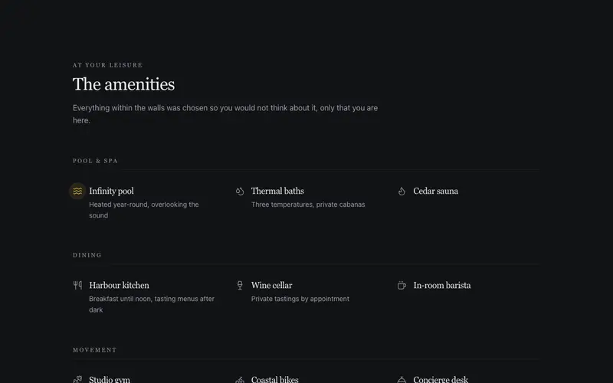The width and height of the screenshot is (613, 383).
Task: Click the Dining section label
Action: [87, 255]
